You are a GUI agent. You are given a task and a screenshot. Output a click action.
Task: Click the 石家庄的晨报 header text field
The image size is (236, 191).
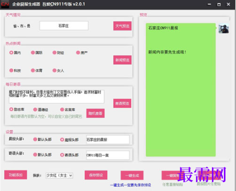click(x=108, y=140)
